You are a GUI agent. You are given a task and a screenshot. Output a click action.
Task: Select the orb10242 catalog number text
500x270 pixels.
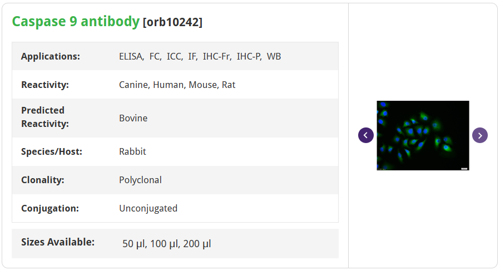(172, 22)
